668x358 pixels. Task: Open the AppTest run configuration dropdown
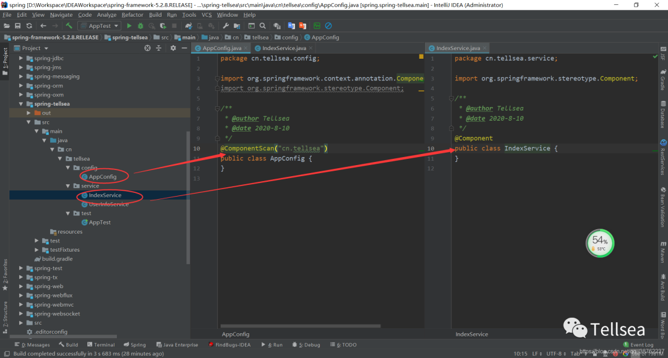click(100, 26)
